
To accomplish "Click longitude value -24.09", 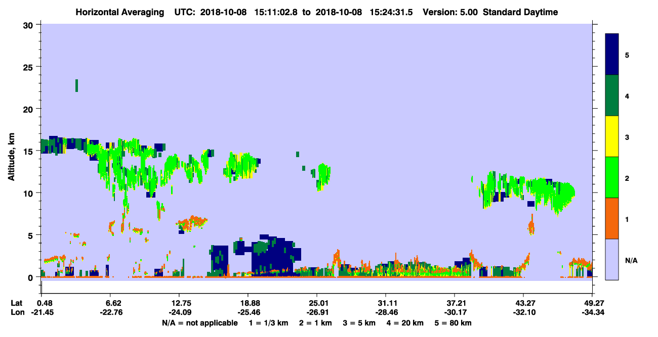I will (x=181, y=312).
